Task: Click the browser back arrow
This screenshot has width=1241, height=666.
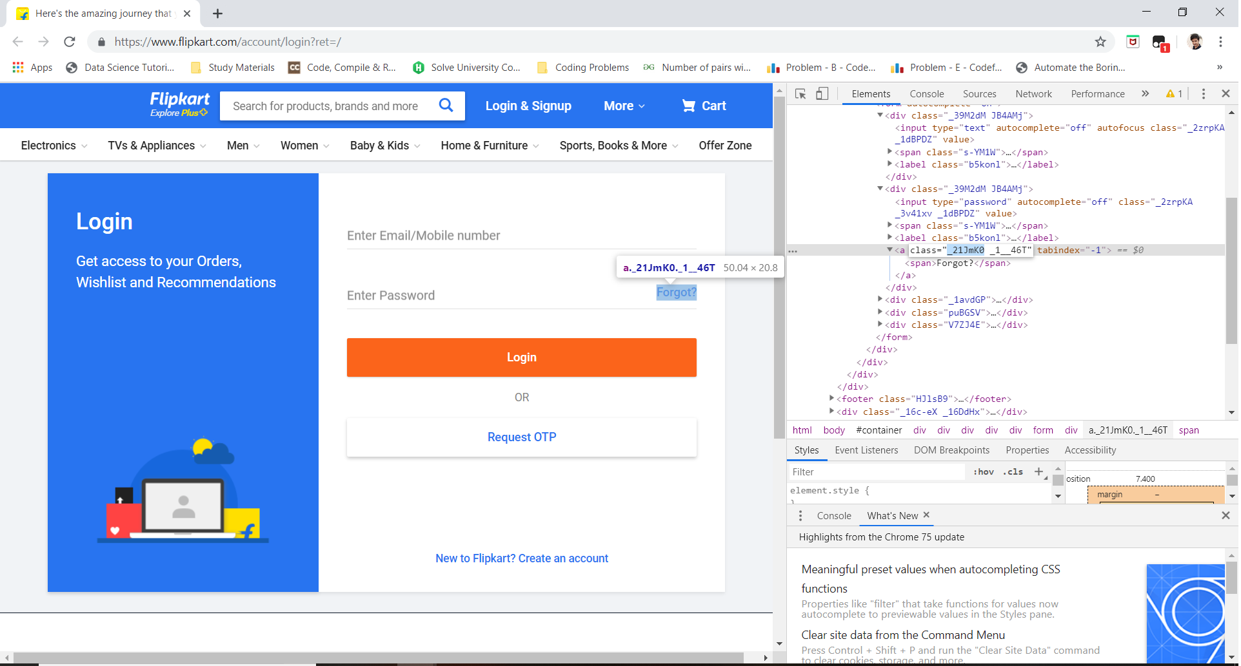Action: pyautogui.click(x=17, y=42)
